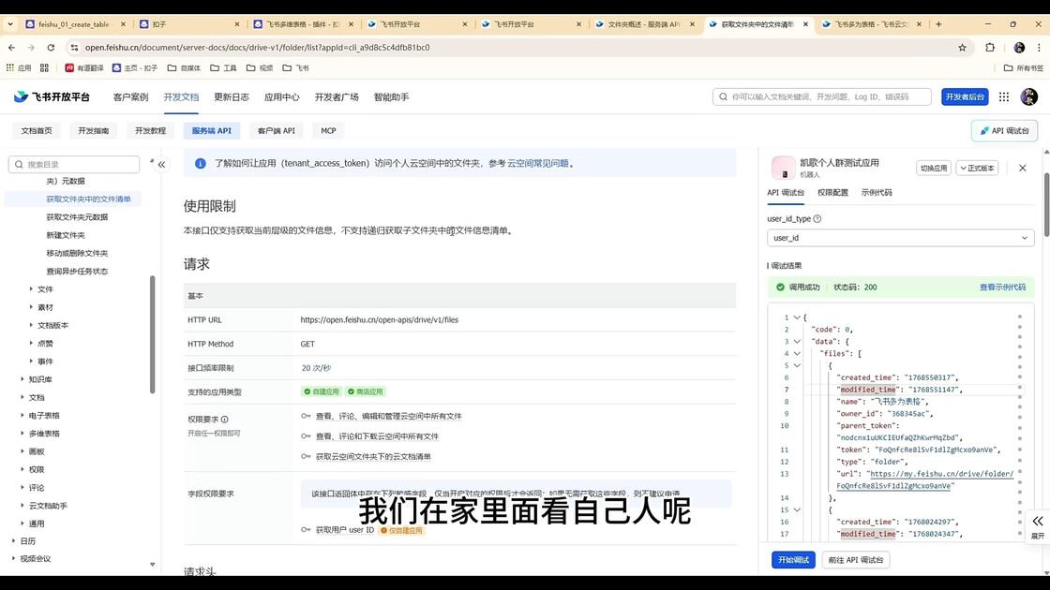Open the 开发教程 tab
Screen dimensions: 1050x590
click(x=150, y=131)
